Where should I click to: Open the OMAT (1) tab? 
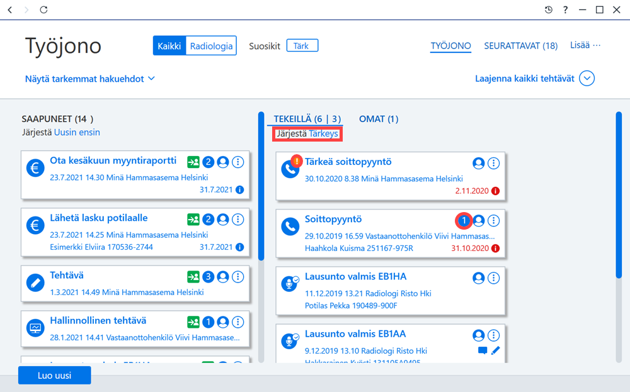pos(379,119)
